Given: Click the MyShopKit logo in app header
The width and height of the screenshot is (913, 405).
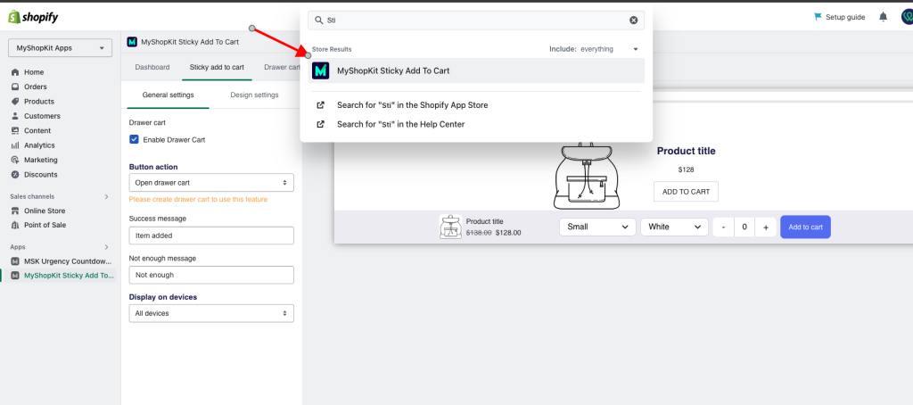Looking at the screenshot, I should [x=132, y=42].
